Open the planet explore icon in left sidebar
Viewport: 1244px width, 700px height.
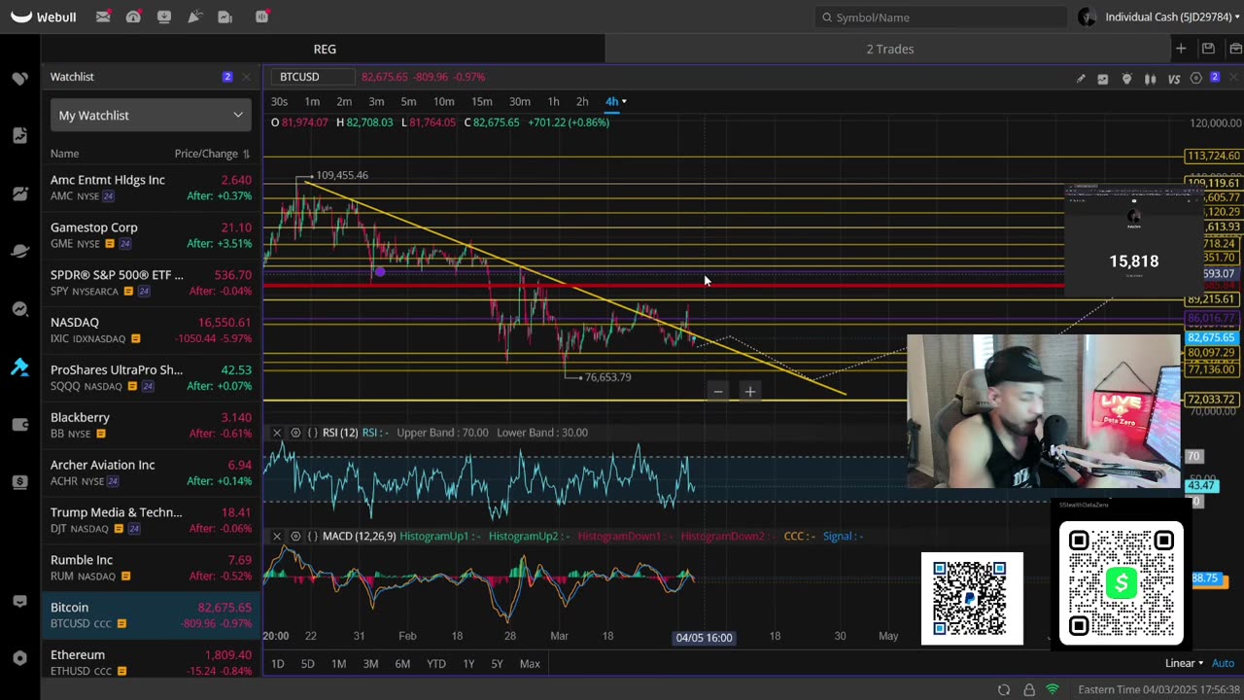(19, 251)
